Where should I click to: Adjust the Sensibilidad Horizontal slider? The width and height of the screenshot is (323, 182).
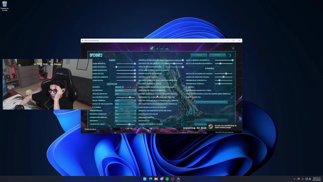coord(224,80)
